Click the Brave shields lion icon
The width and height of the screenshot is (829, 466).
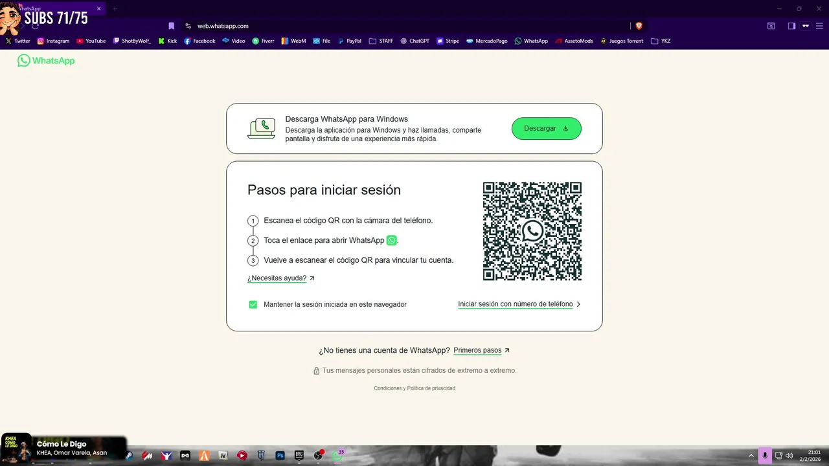pyautogui.click(x=639, y=26)
